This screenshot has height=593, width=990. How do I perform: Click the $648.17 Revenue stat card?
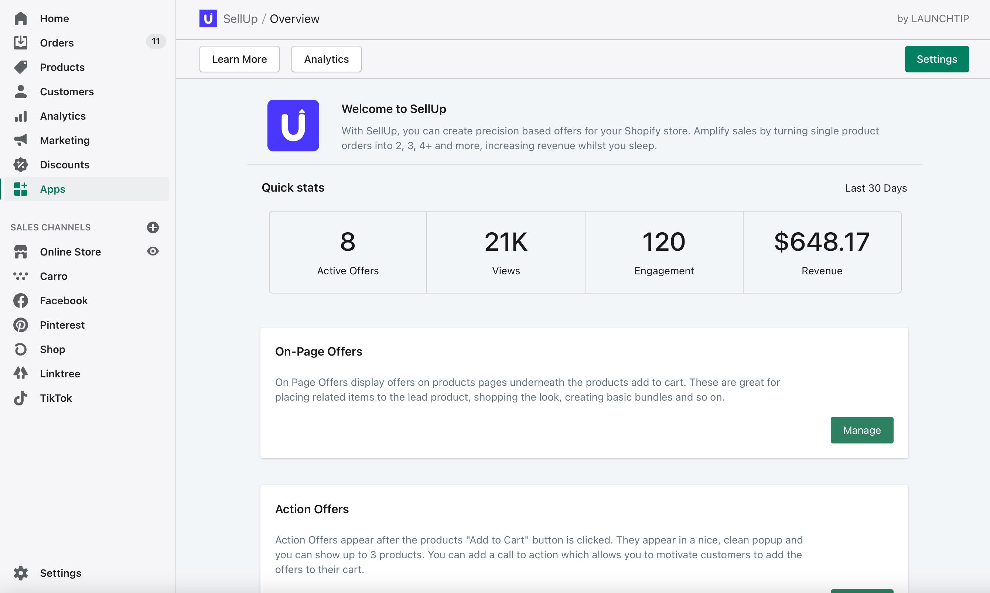coord(822,252)
